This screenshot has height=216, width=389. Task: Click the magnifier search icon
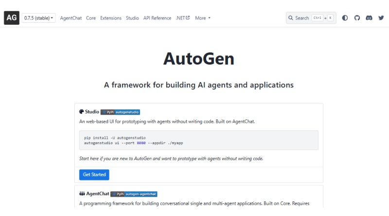[x=290, y=18]
